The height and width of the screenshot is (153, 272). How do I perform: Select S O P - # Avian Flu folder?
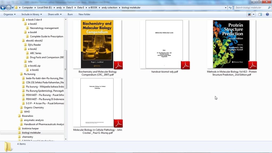[45, 103]
